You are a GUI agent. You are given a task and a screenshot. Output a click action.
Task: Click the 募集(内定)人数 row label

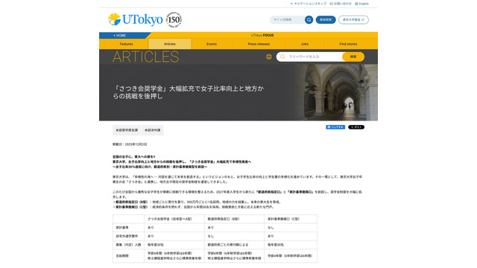(x=128, y=245)
